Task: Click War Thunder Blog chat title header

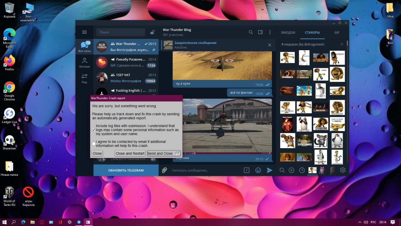Action: 177,30
